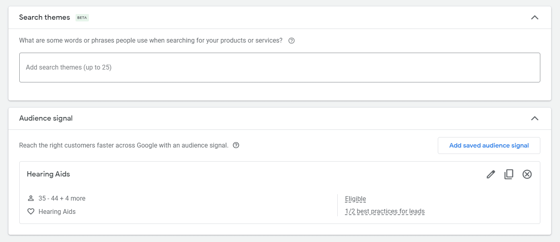Viewport: 560px width, 242px height.
Task: Collapse the Search themes section
Action: [x=534, y=18]
